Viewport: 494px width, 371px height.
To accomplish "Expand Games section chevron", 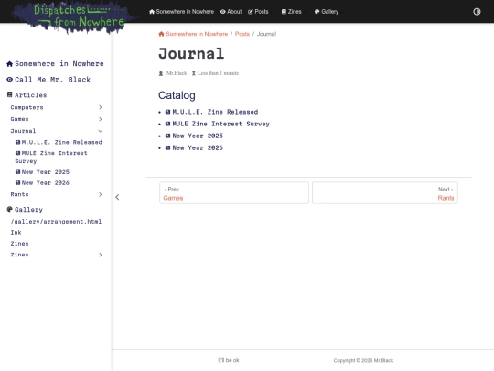I will [101, 119].
